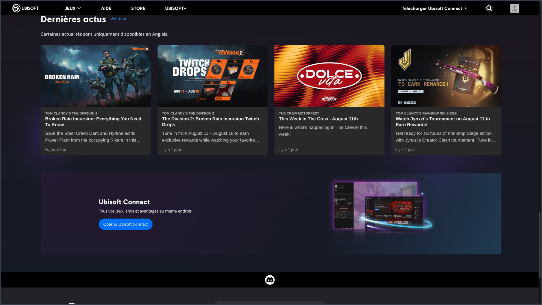Open the Dolce Vita Motorfest thumbnail
The height and width of the screenshot is (305, 542).
pyautogui.click(x=329, y=76)
